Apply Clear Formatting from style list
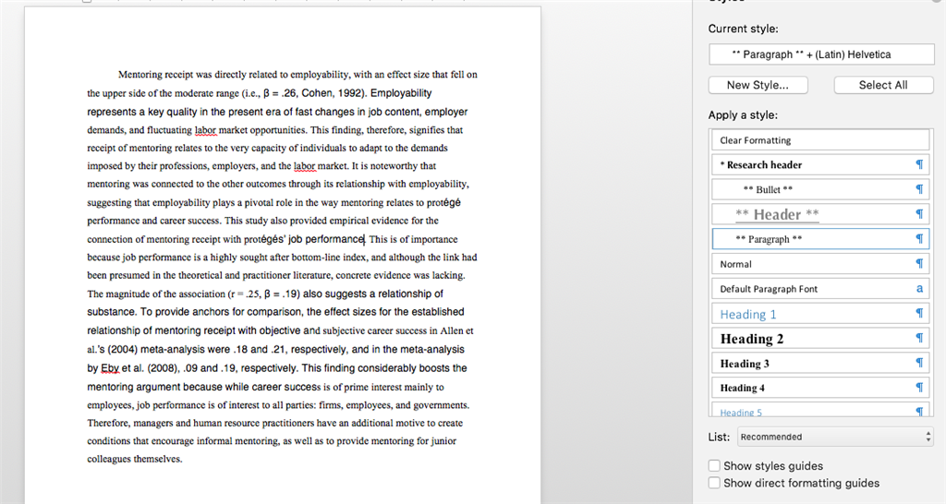The height and width of the screenshot is (504, 946). click(x=820, y=140)
